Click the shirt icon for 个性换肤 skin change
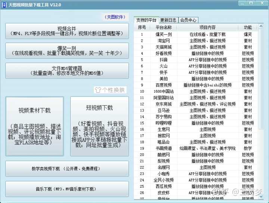This screenshot has width=269, height=203. 98,90
